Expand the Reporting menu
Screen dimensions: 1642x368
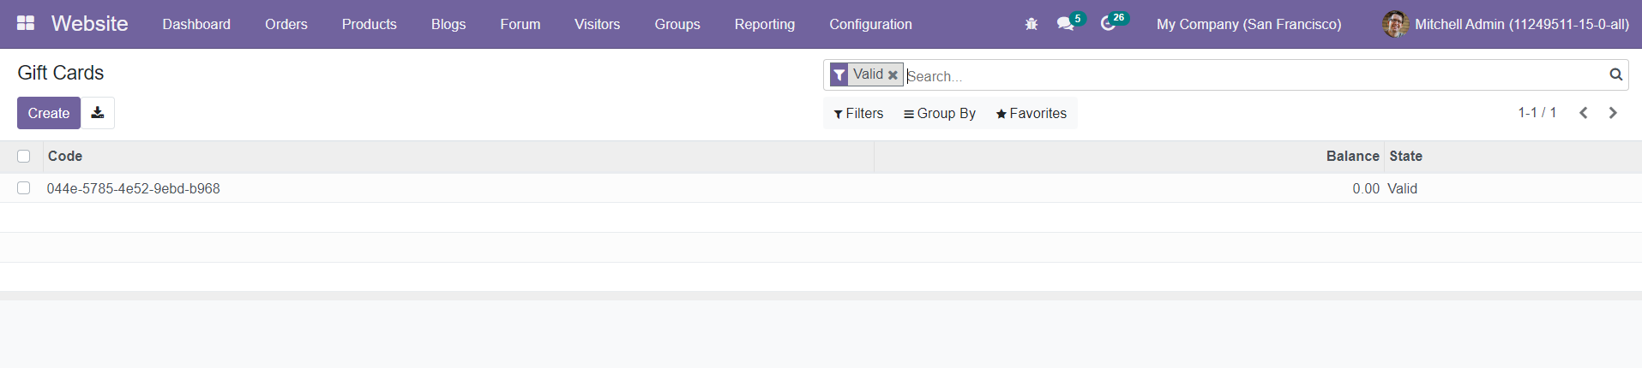[765, 24]
